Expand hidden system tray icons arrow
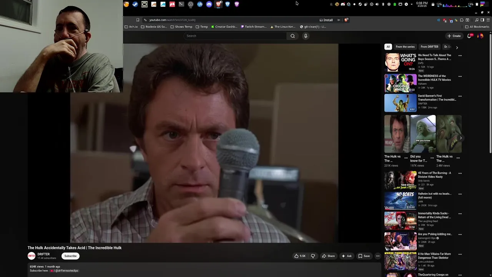The width and height of the screenshot is (492, 277). 412,4
